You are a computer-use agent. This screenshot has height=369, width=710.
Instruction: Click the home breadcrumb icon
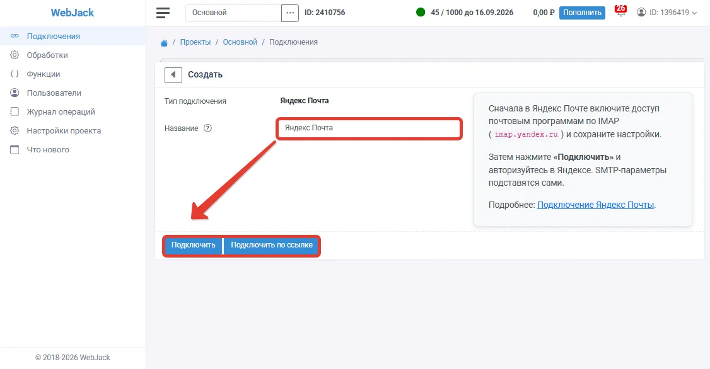tap(164, 43)
